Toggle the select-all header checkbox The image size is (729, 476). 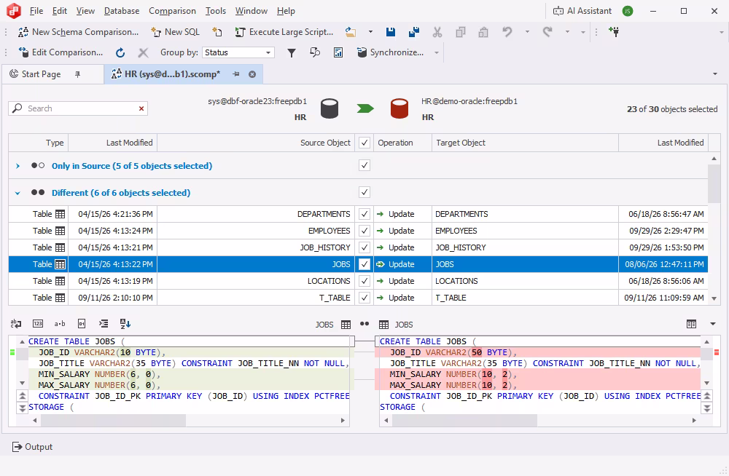(x=364, y=143)
